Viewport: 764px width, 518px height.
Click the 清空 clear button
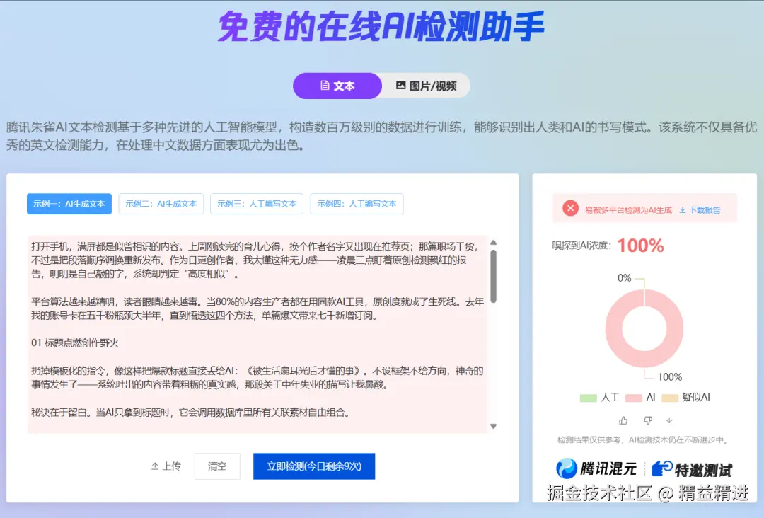coord(217,466)
